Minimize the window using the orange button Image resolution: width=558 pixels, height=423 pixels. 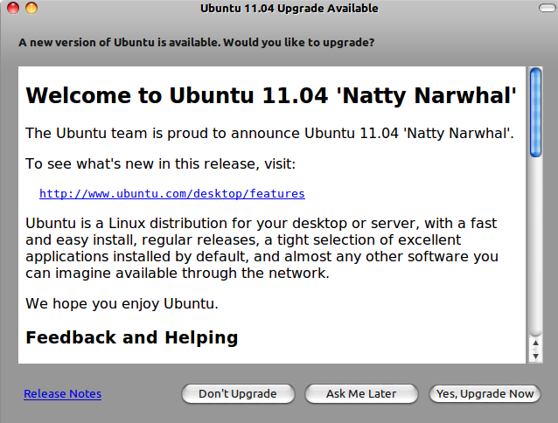coord(31,8)
